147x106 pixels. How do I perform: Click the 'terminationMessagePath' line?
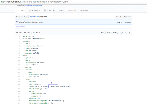click(x=47, y=101)
